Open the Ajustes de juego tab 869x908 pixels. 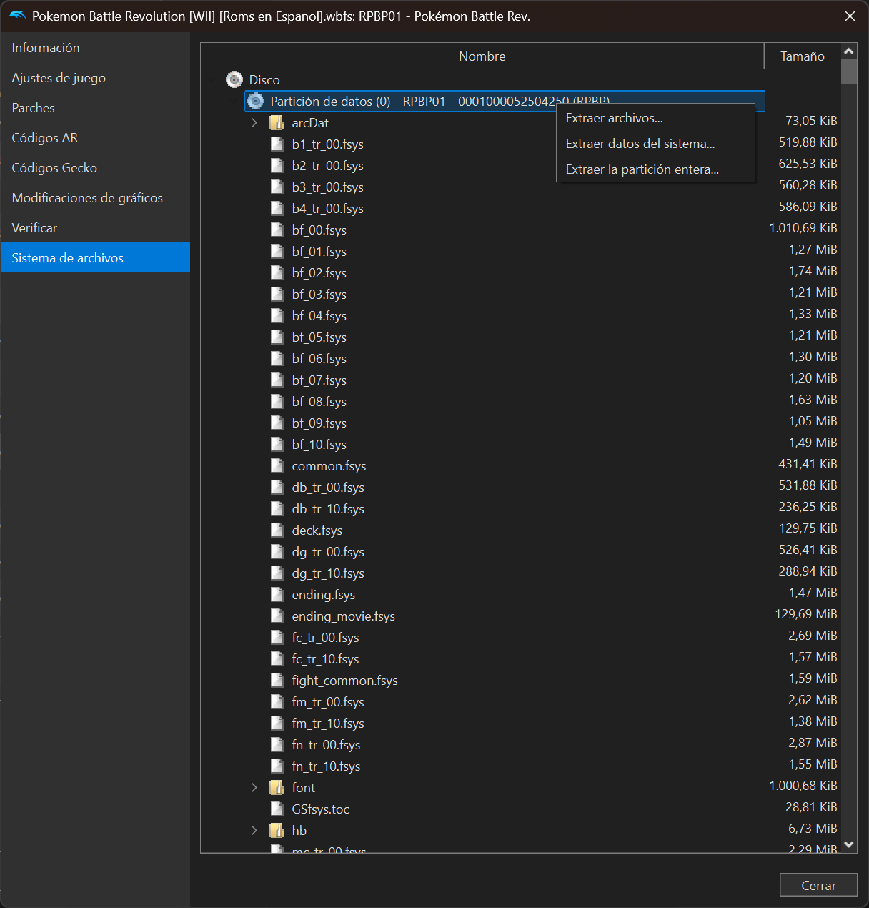pos(96,78)
